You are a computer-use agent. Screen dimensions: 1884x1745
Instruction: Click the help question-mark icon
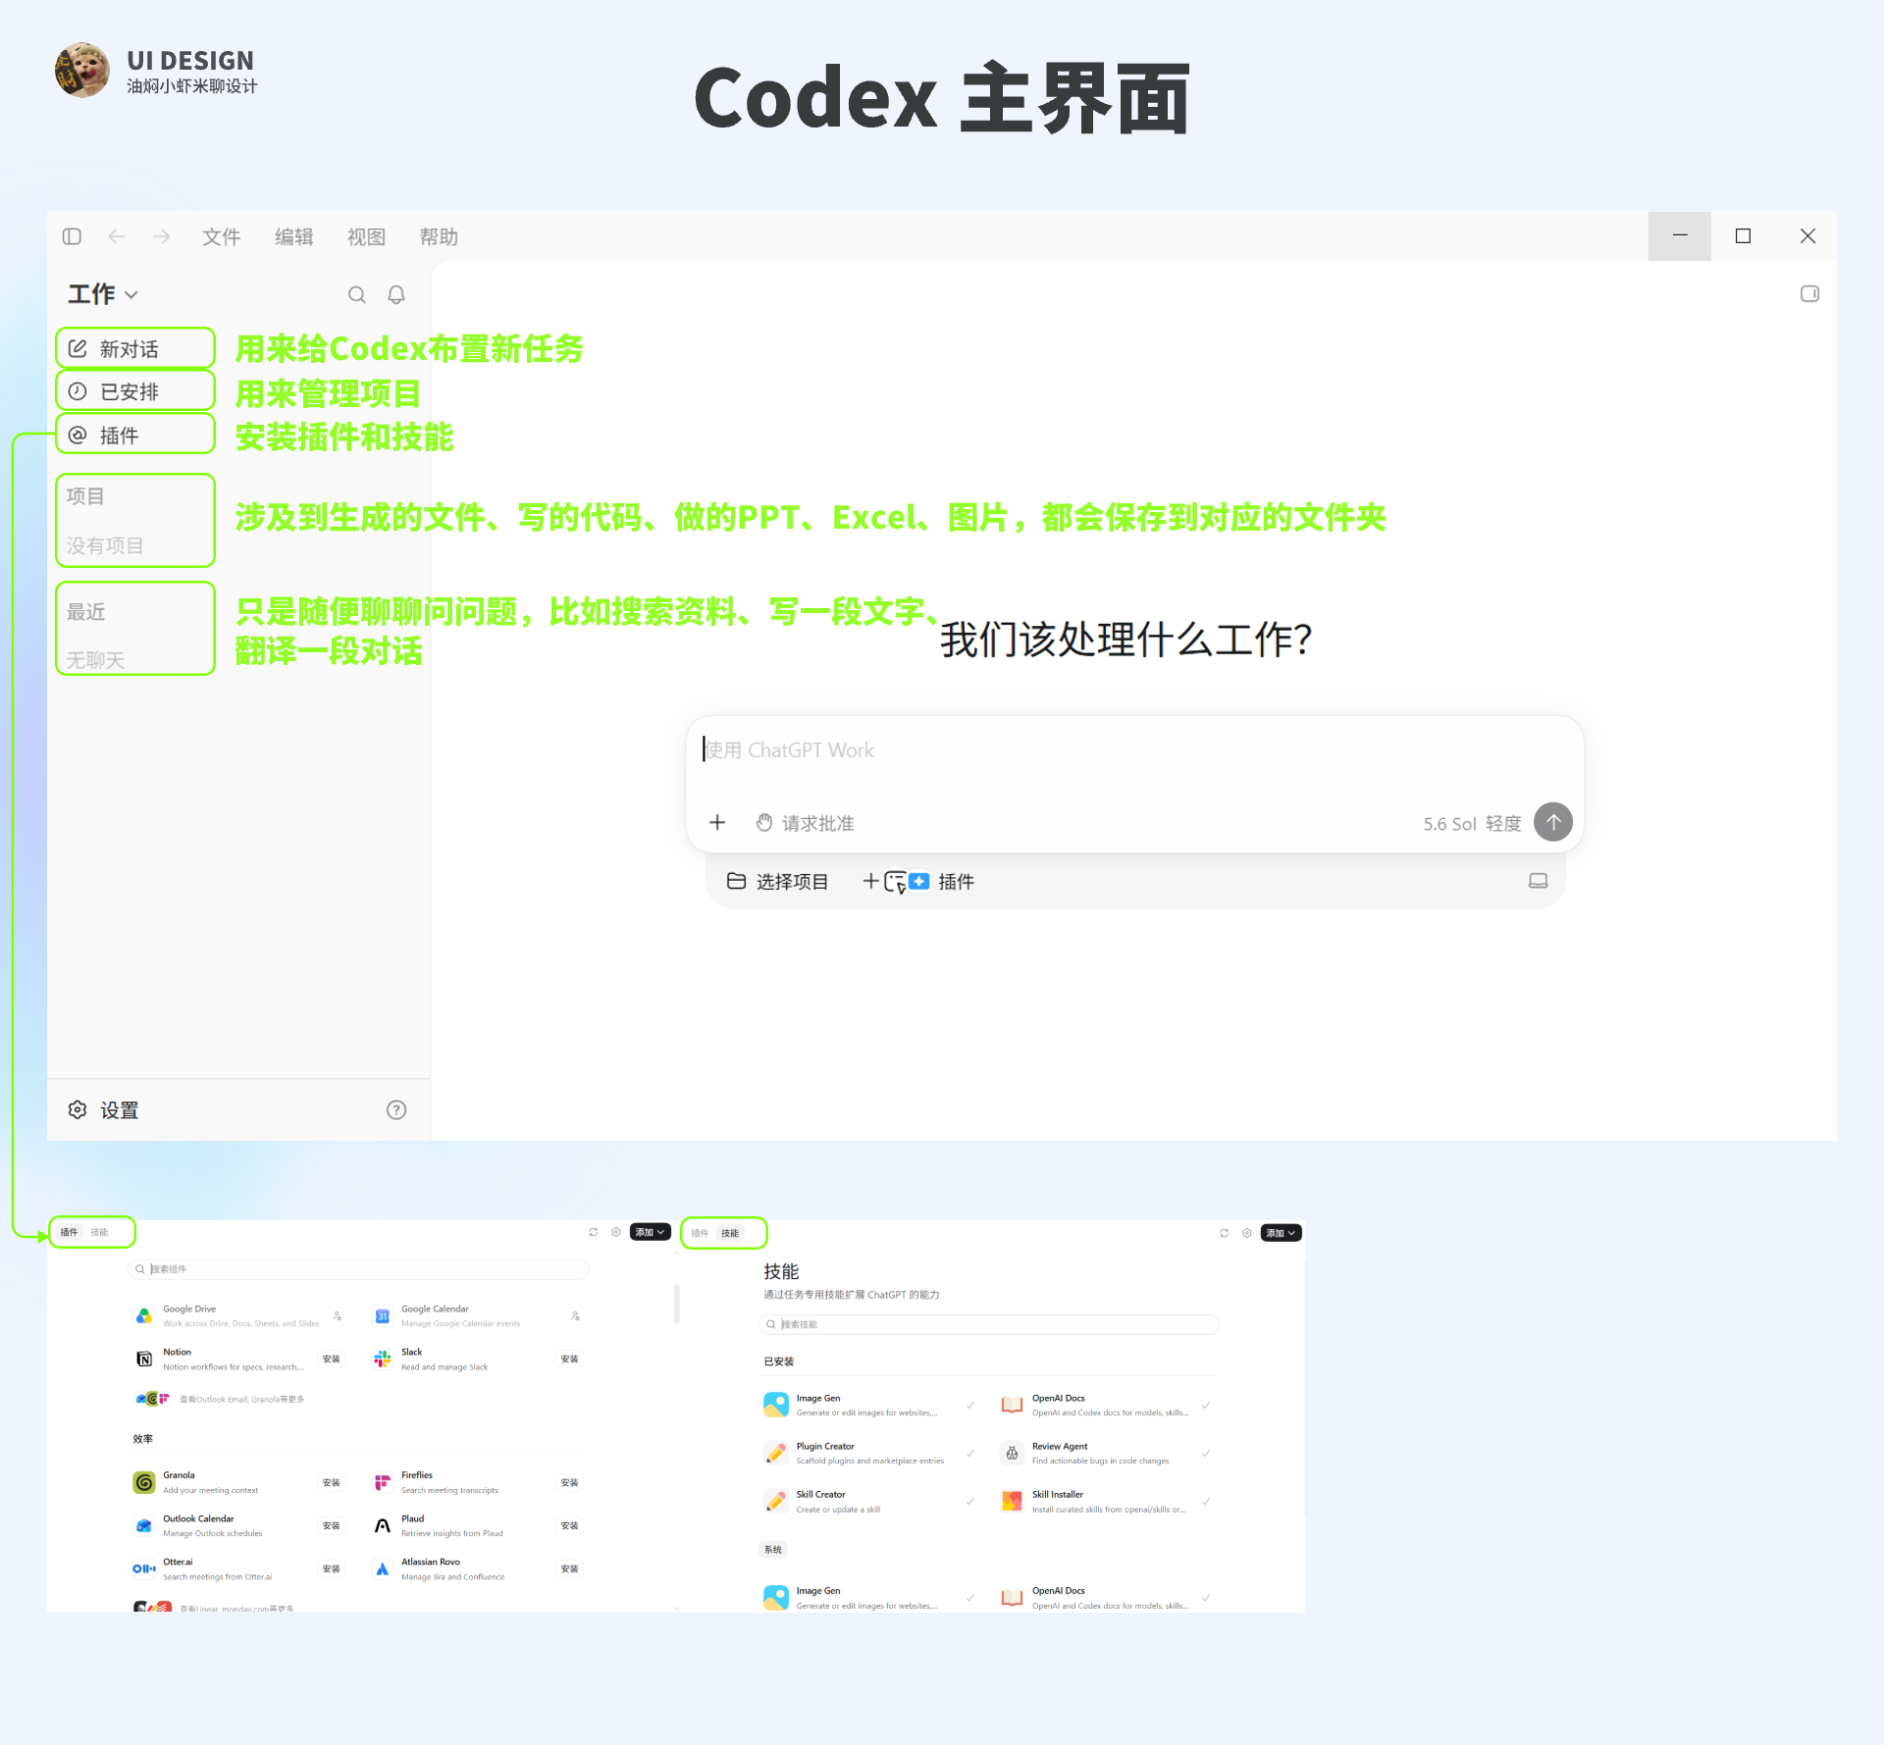396,1109
